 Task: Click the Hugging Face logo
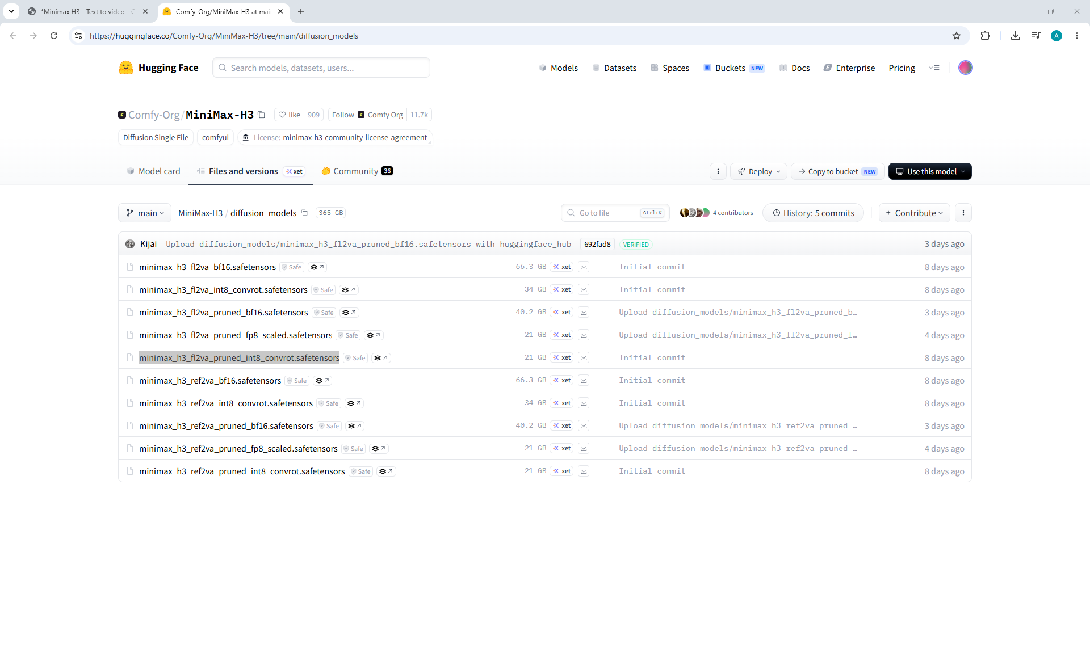pyautogui.click(x=158, y=68)
